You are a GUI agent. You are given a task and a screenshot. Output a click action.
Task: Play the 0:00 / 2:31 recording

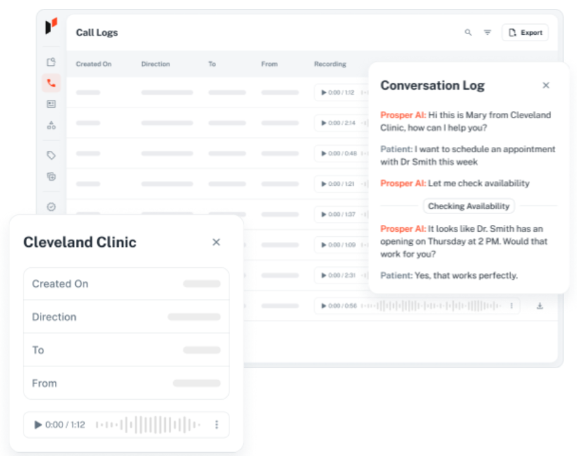(x=324, y=275)
